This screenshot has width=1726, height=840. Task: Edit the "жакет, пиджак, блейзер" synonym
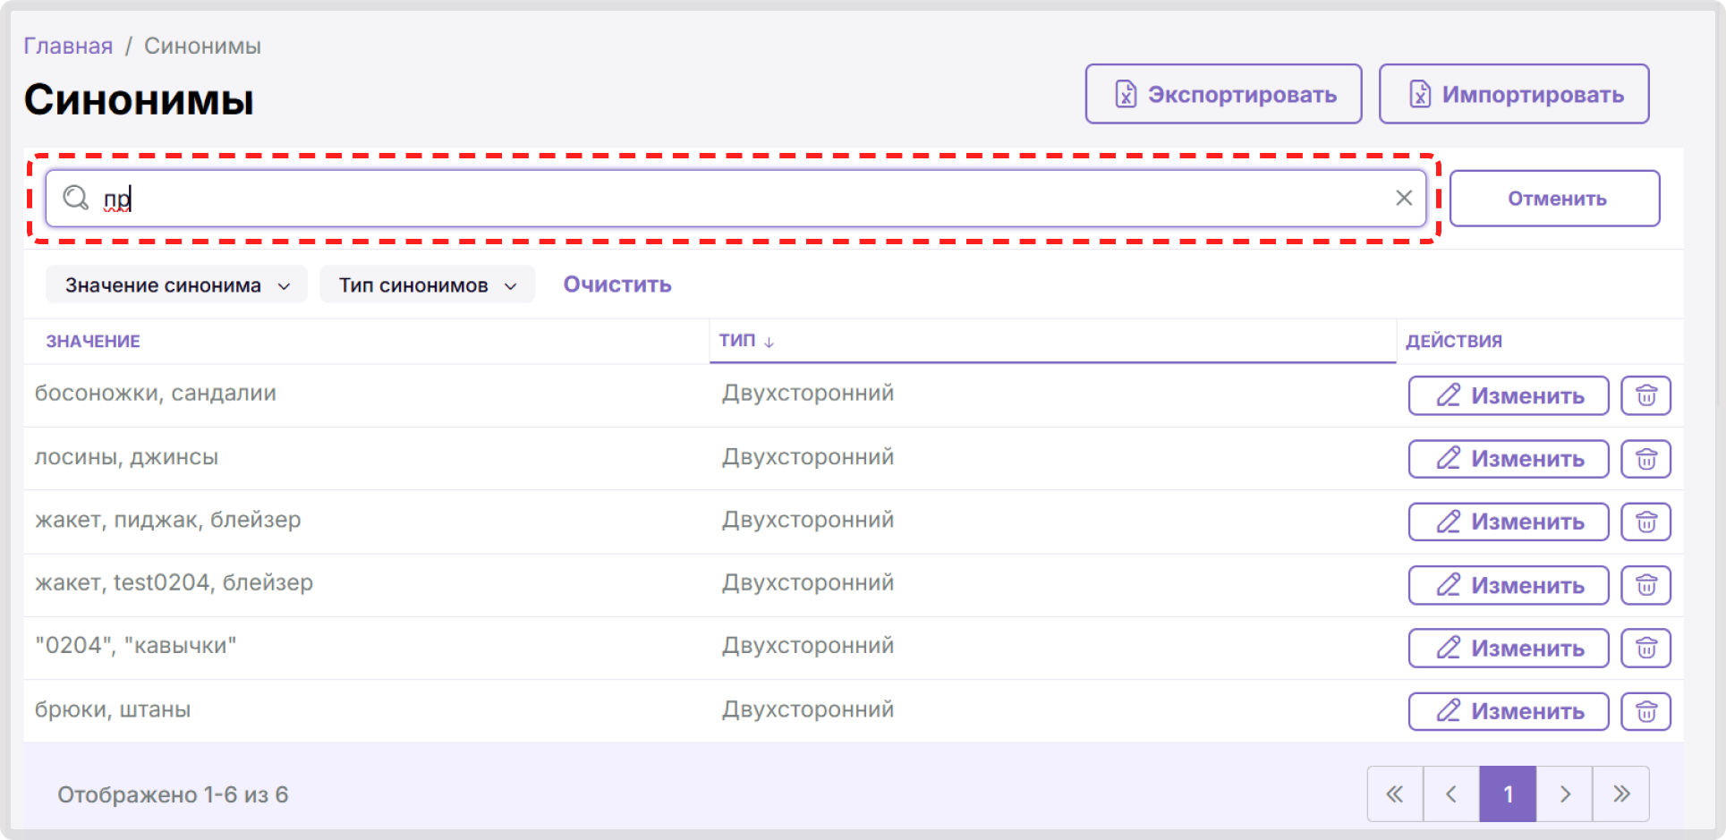click(x=1509, y=522)
